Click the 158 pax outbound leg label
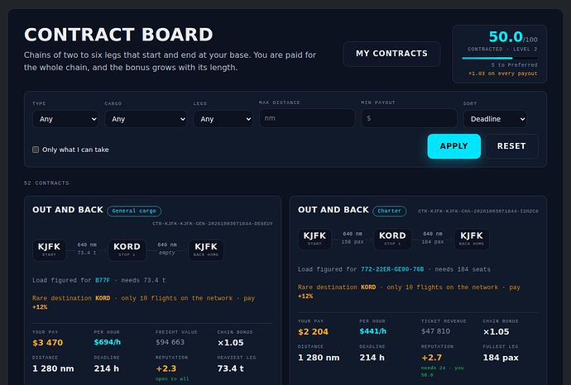571x385 pixels. click(x=353, y=242)
